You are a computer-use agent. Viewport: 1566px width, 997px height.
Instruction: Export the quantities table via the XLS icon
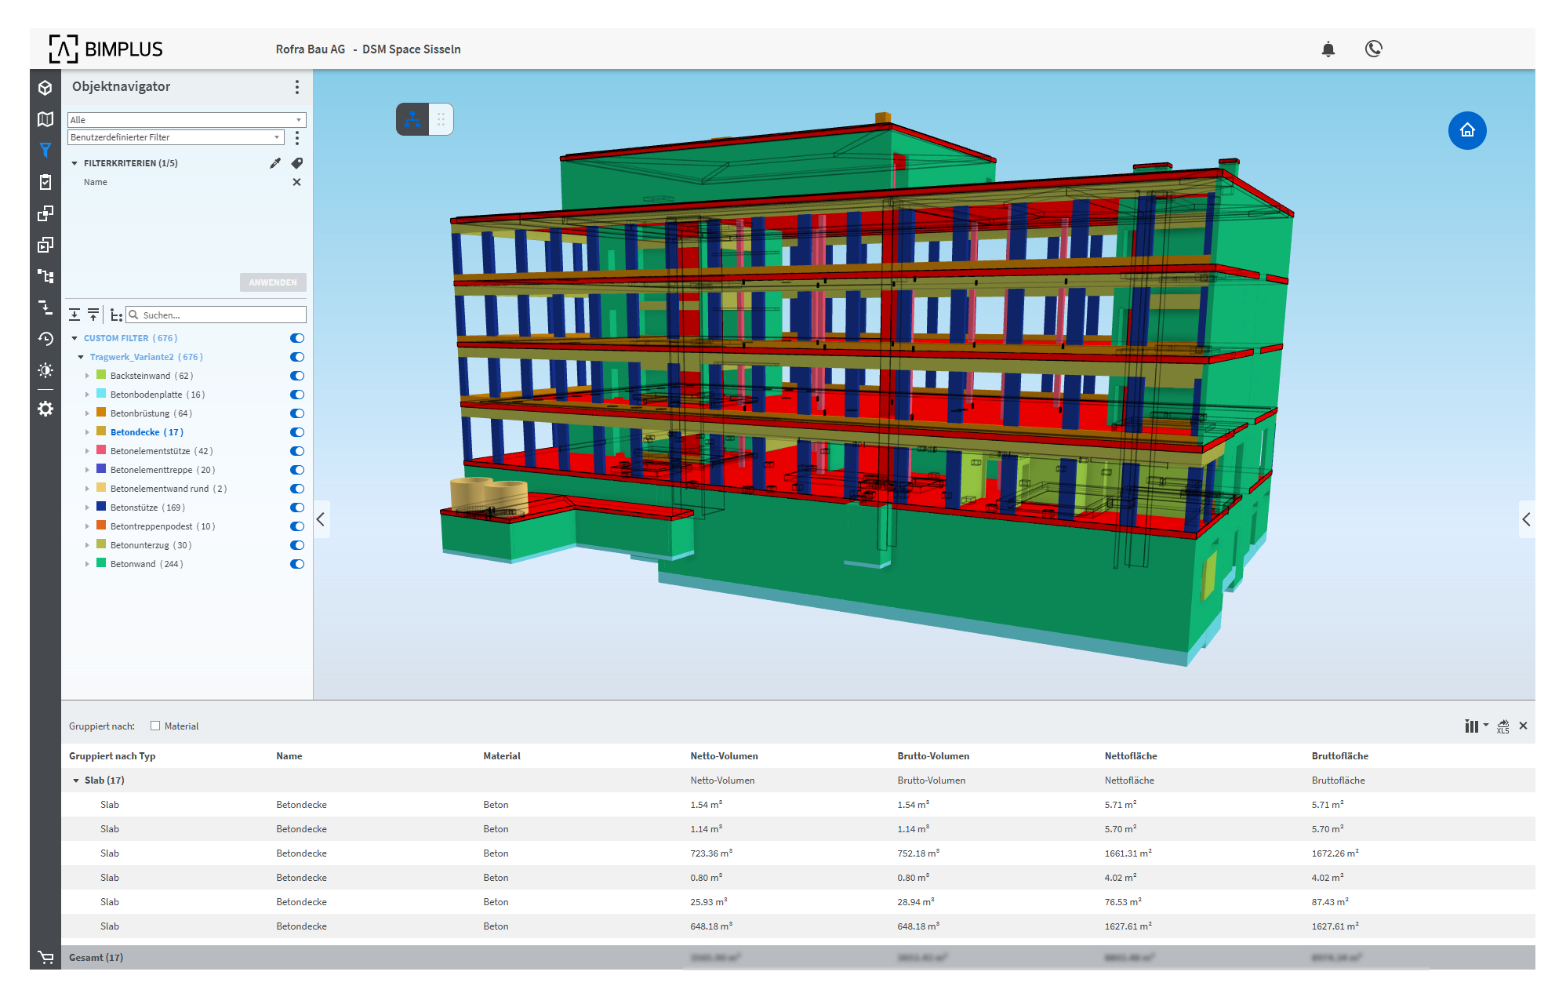(1502, 726)
